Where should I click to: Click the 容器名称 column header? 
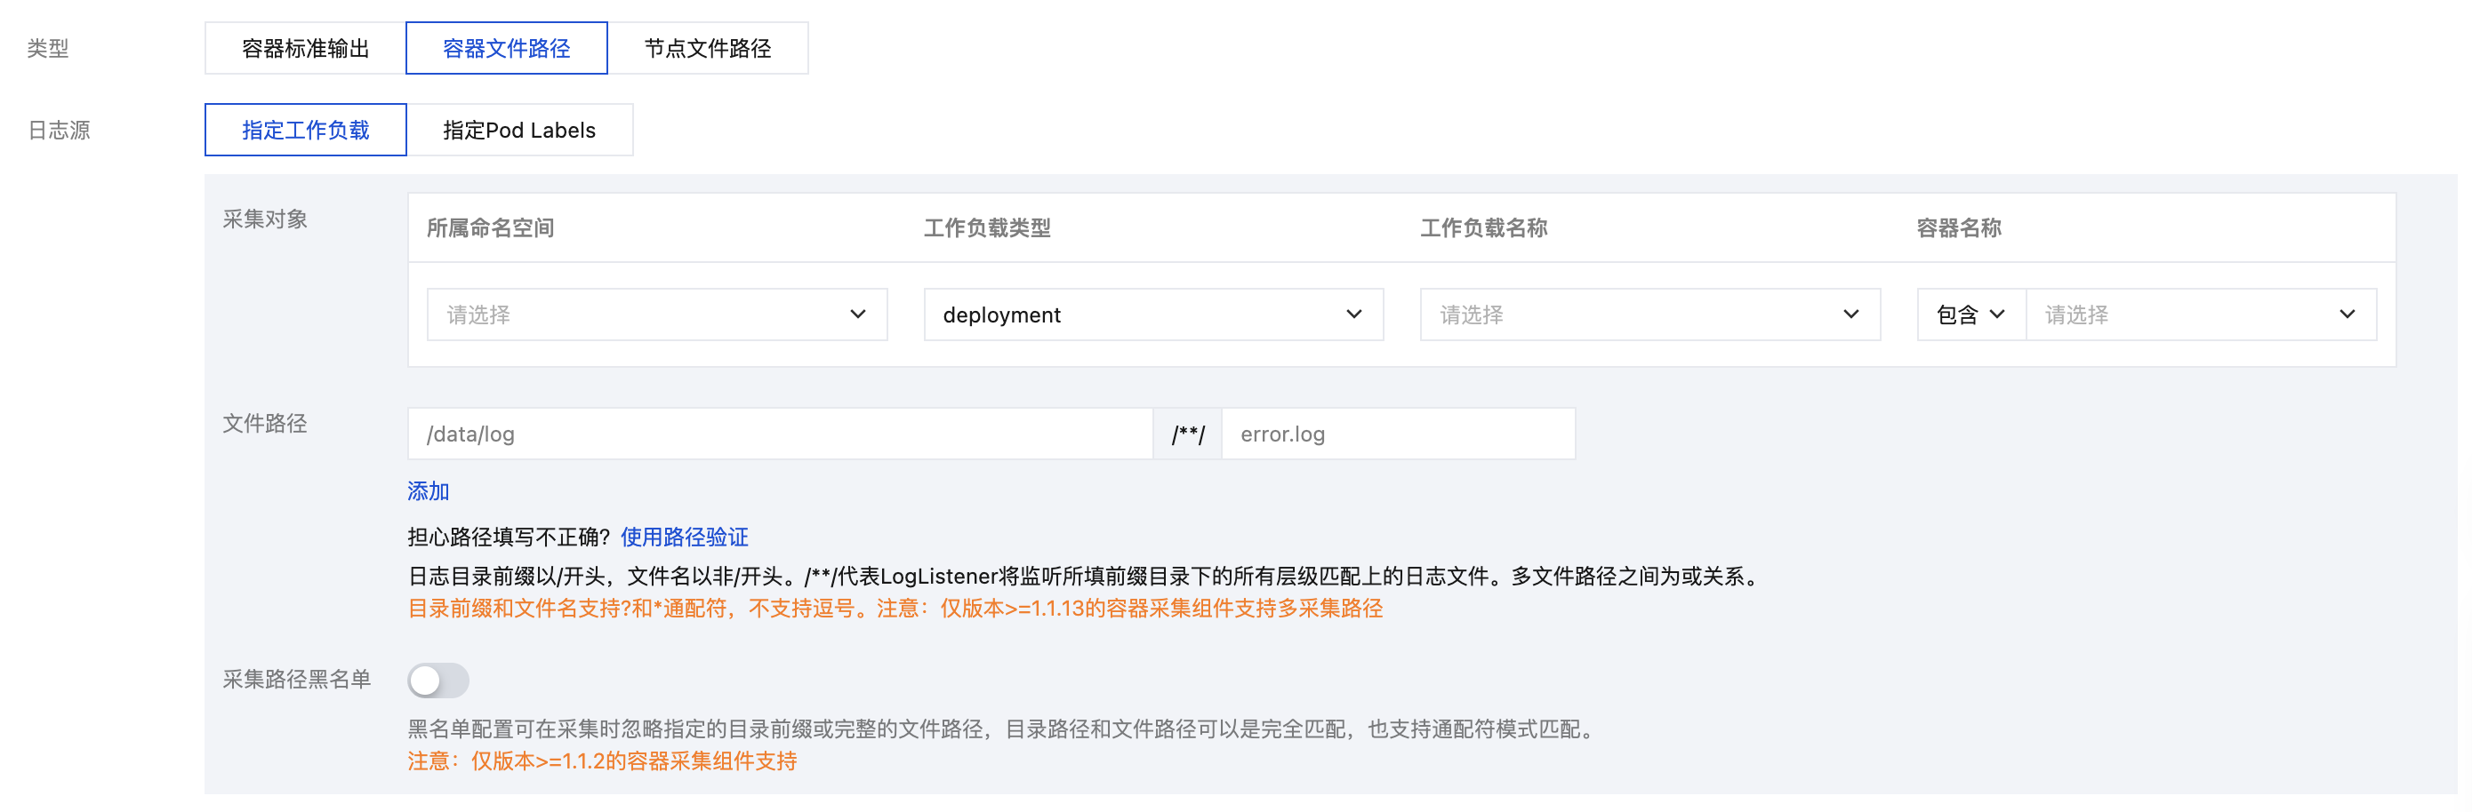click(1959, 228)
